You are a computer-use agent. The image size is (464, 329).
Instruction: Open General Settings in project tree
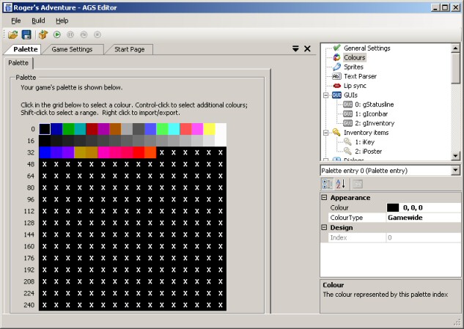coord(367,48)
